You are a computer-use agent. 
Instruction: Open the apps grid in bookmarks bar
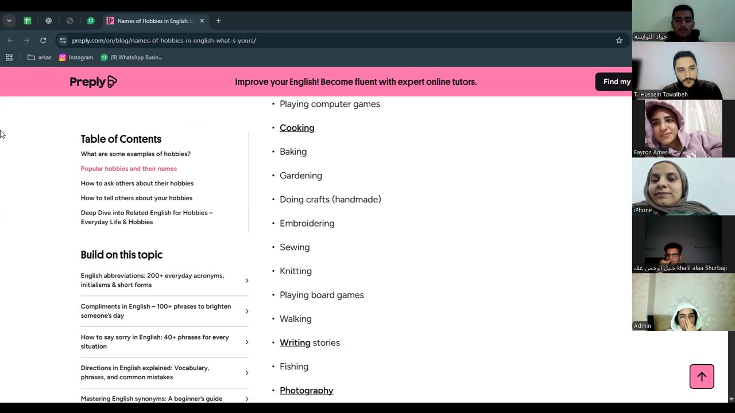point(9,57)
